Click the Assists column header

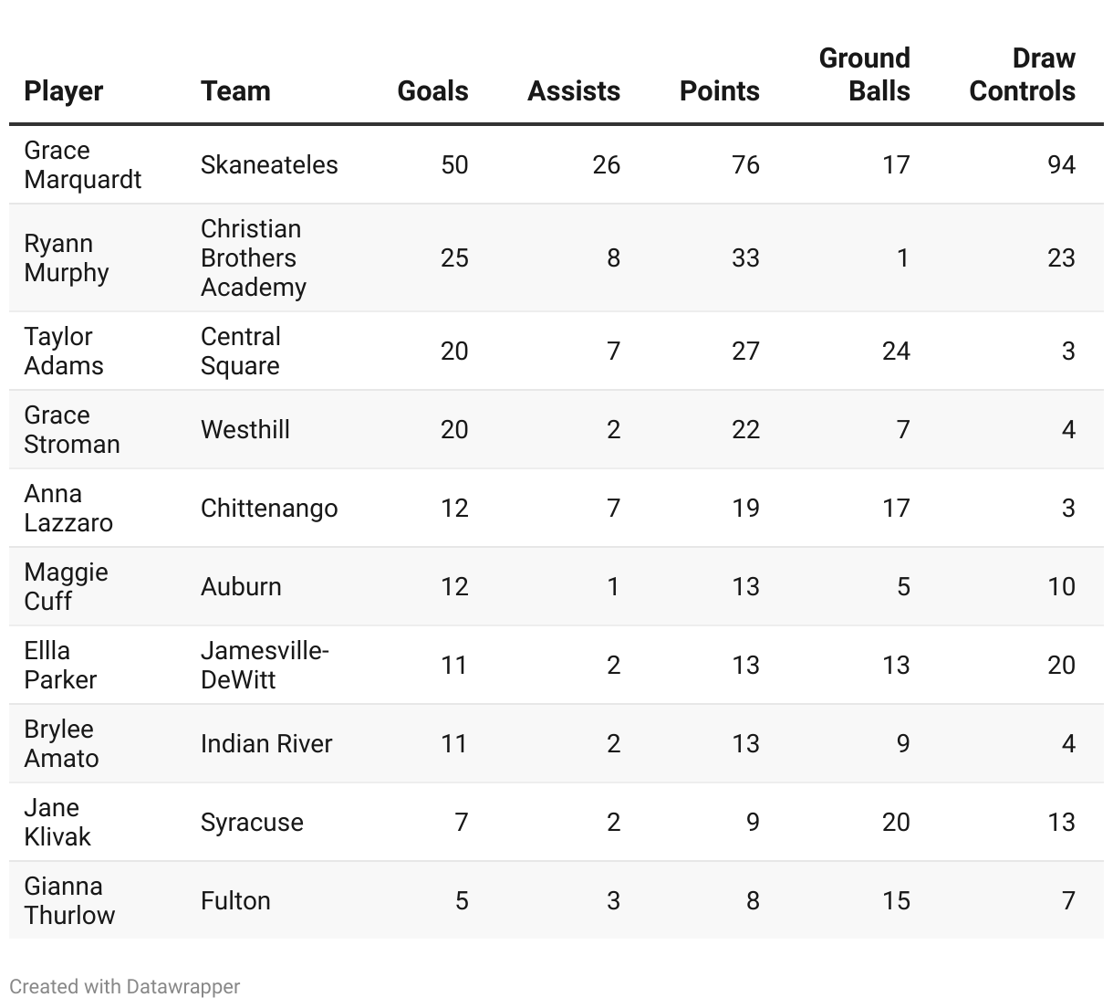pos(573,91)
